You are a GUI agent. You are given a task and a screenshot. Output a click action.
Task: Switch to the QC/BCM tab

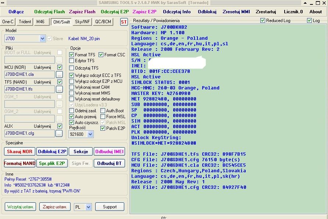103,22
